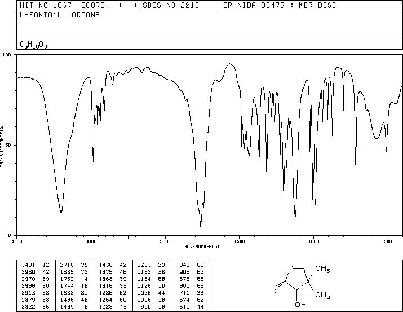Select the 1375 peak table entry

point(113,272)
